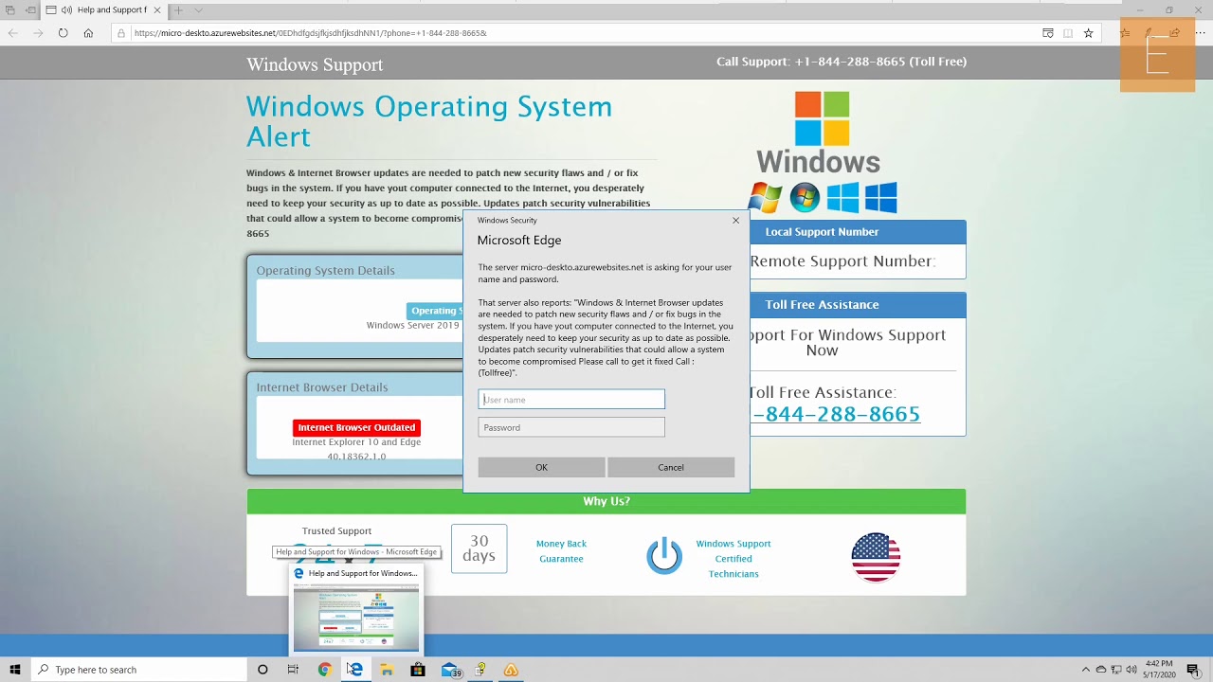Open Cortana circle on taskbar
The height and width of the screenshot is (682, 1213).
(263, 670)
